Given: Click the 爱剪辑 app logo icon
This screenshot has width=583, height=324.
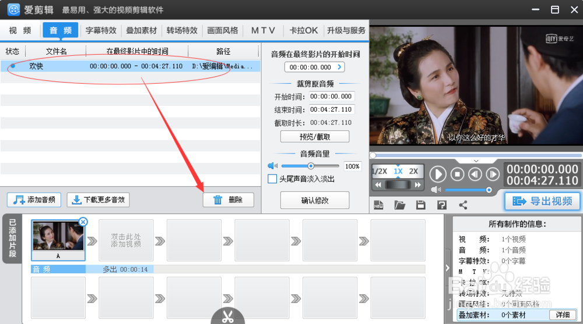Looking at the screenshot, I should (14, 10).
